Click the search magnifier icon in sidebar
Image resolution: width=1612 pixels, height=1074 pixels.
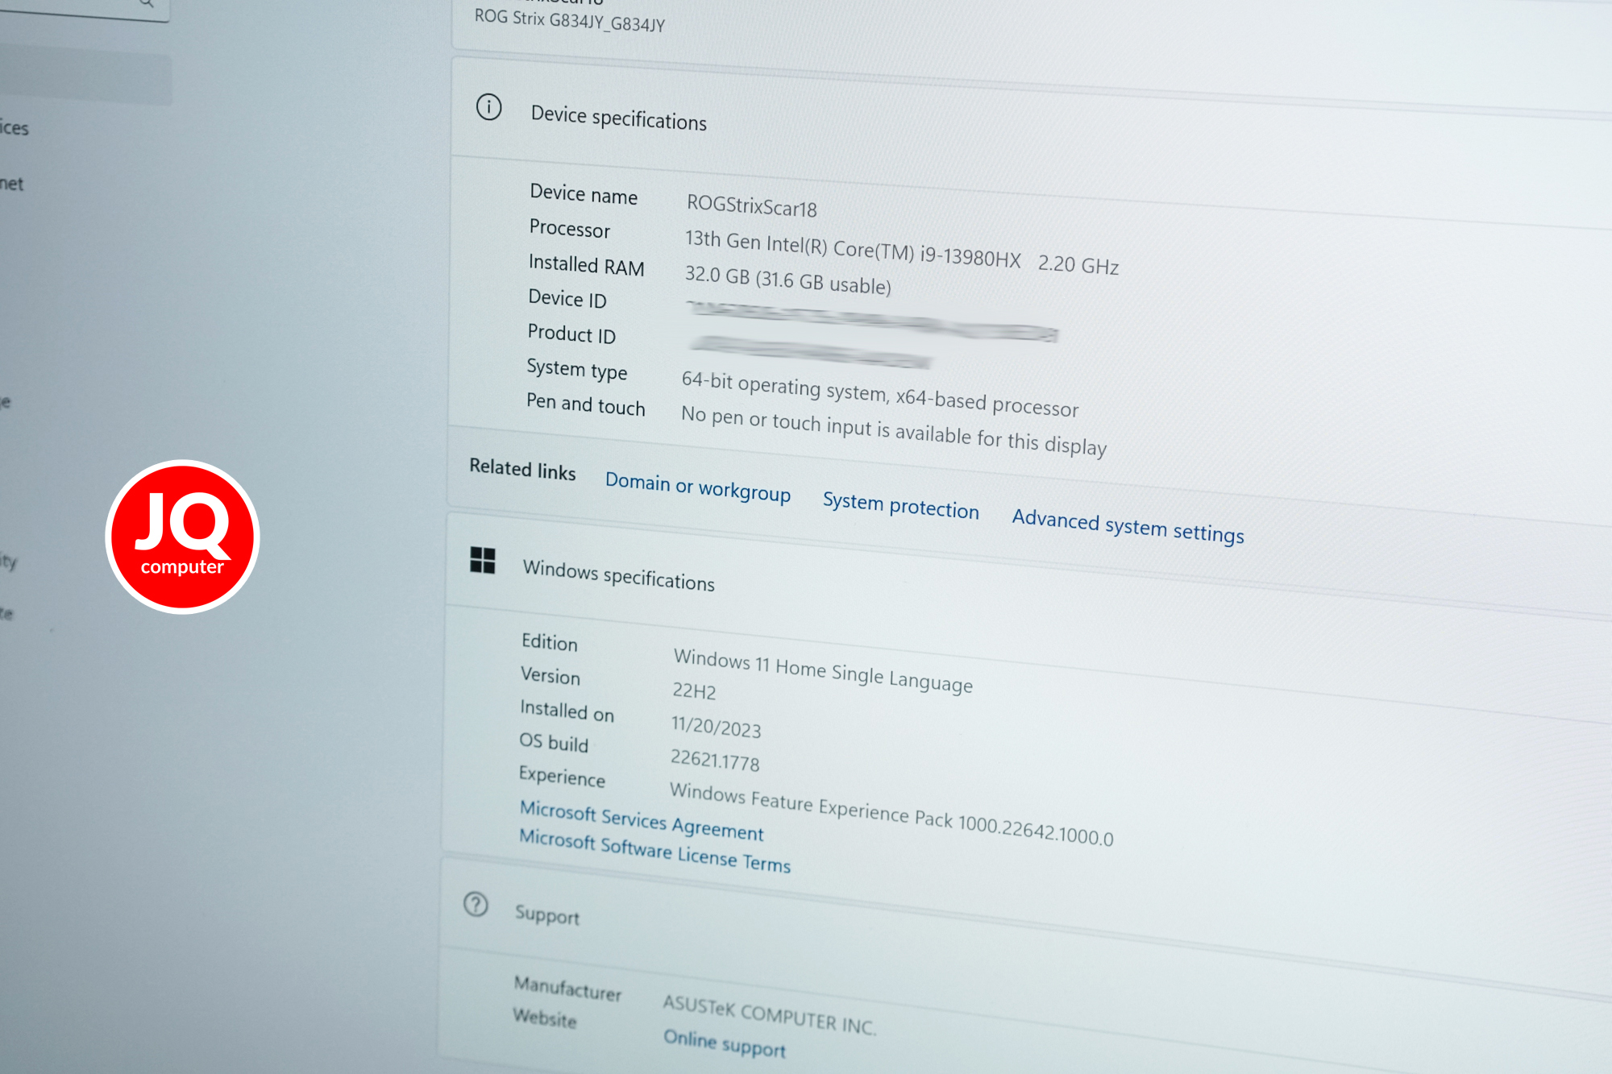click(146, 3)
